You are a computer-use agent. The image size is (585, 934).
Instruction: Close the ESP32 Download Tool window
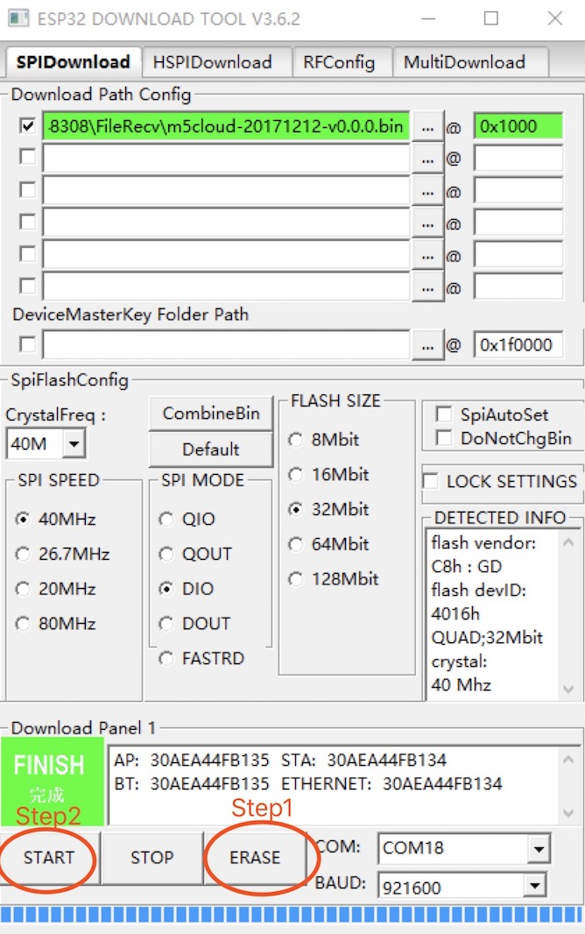point(555,18)
